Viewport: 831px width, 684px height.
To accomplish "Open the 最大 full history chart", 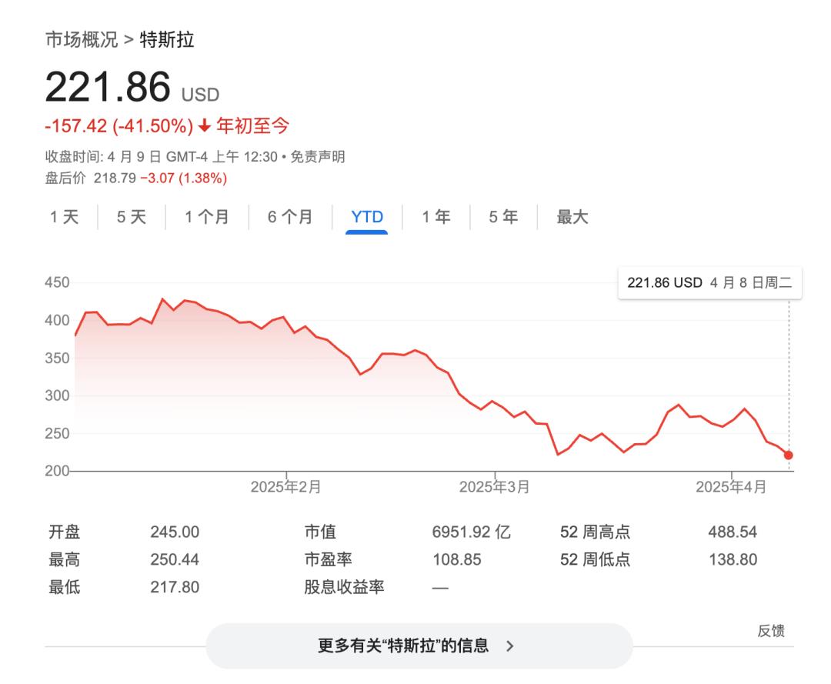I will click(569, 217).
